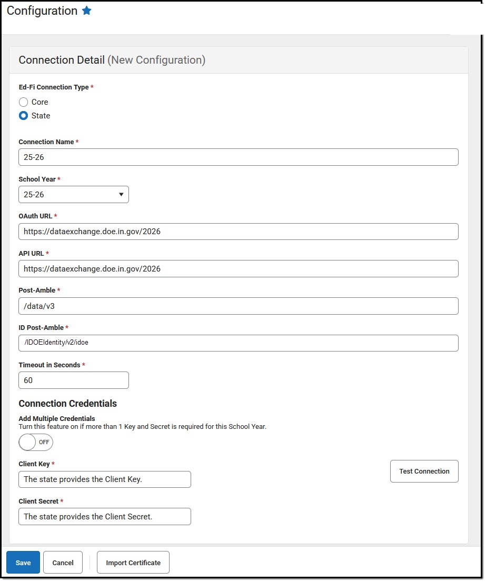Viewport: 486px width, 582px height.
Task: Toggle Add Multiple Credentials switch
Action: 36,442
